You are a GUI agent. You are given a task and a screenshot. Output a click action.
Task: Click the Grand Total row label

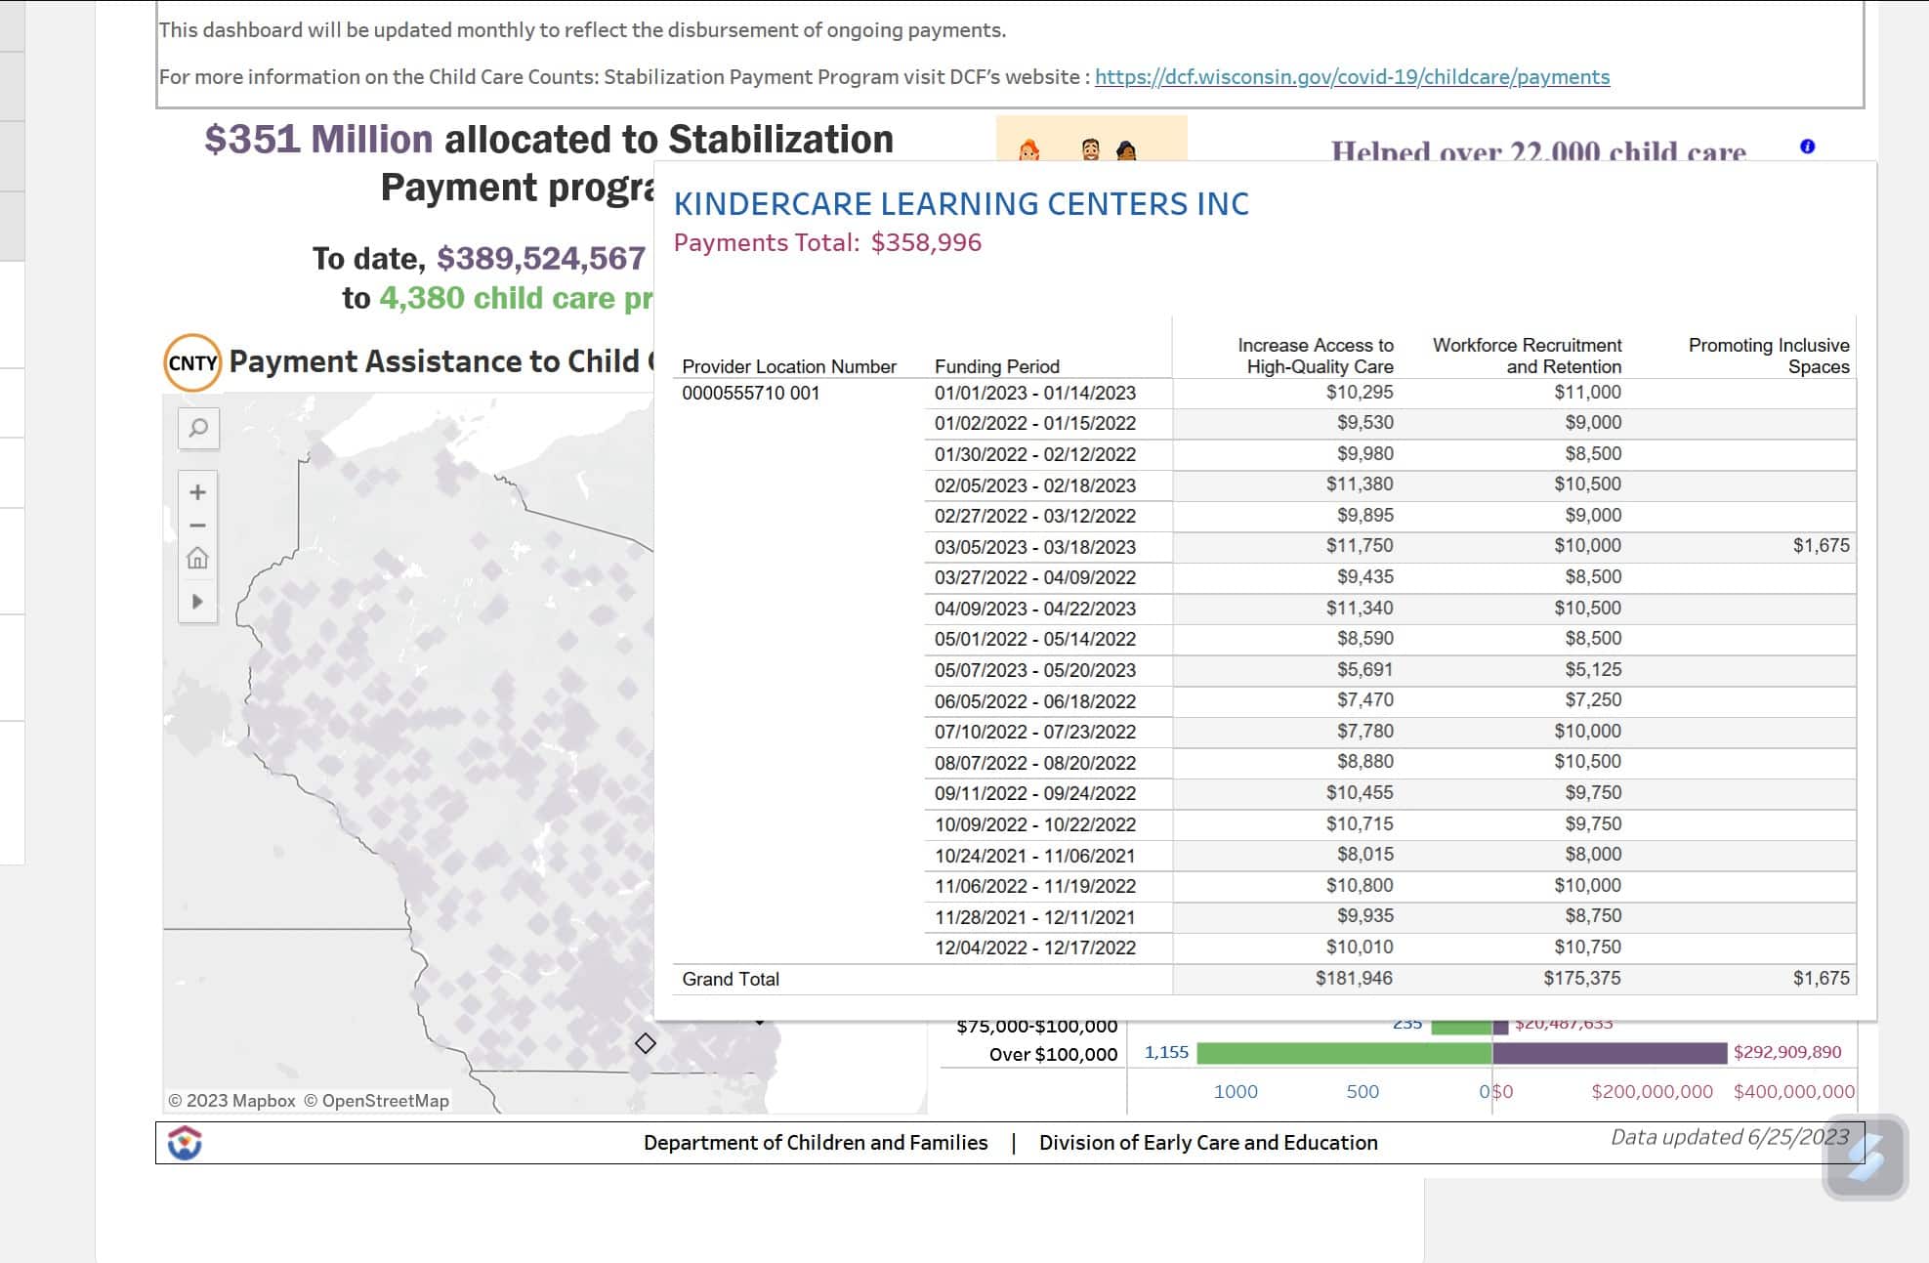[731, 979]
